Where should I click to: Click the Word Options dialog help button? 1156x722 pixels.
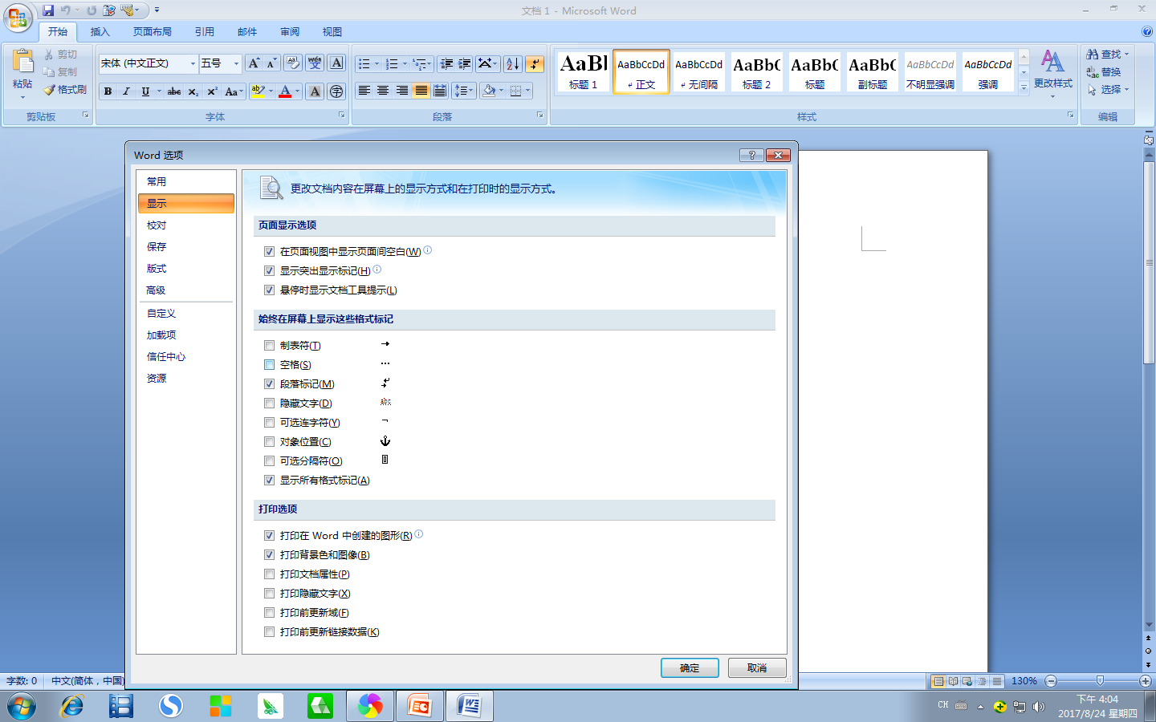point(751,155)
